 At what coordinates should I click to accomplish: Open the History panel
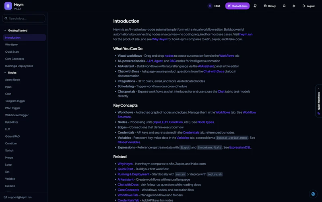point(270,6)
